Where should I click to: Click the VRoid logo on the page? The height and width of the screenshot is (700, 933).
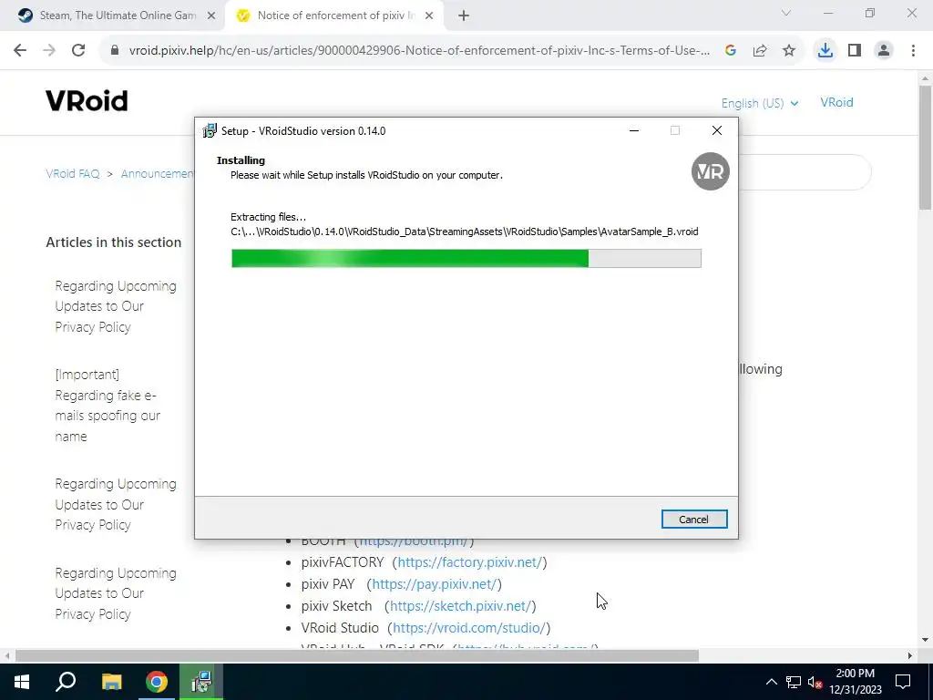click(x=87, y=101)
